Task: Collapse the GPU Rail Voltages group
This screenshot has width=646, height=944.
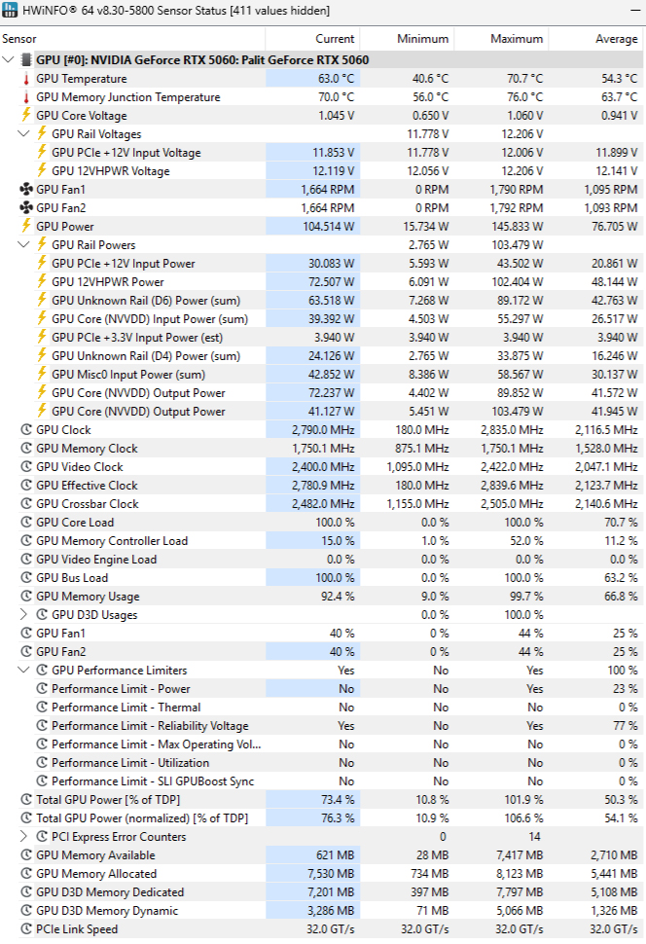Action: [x=24, y=133]
